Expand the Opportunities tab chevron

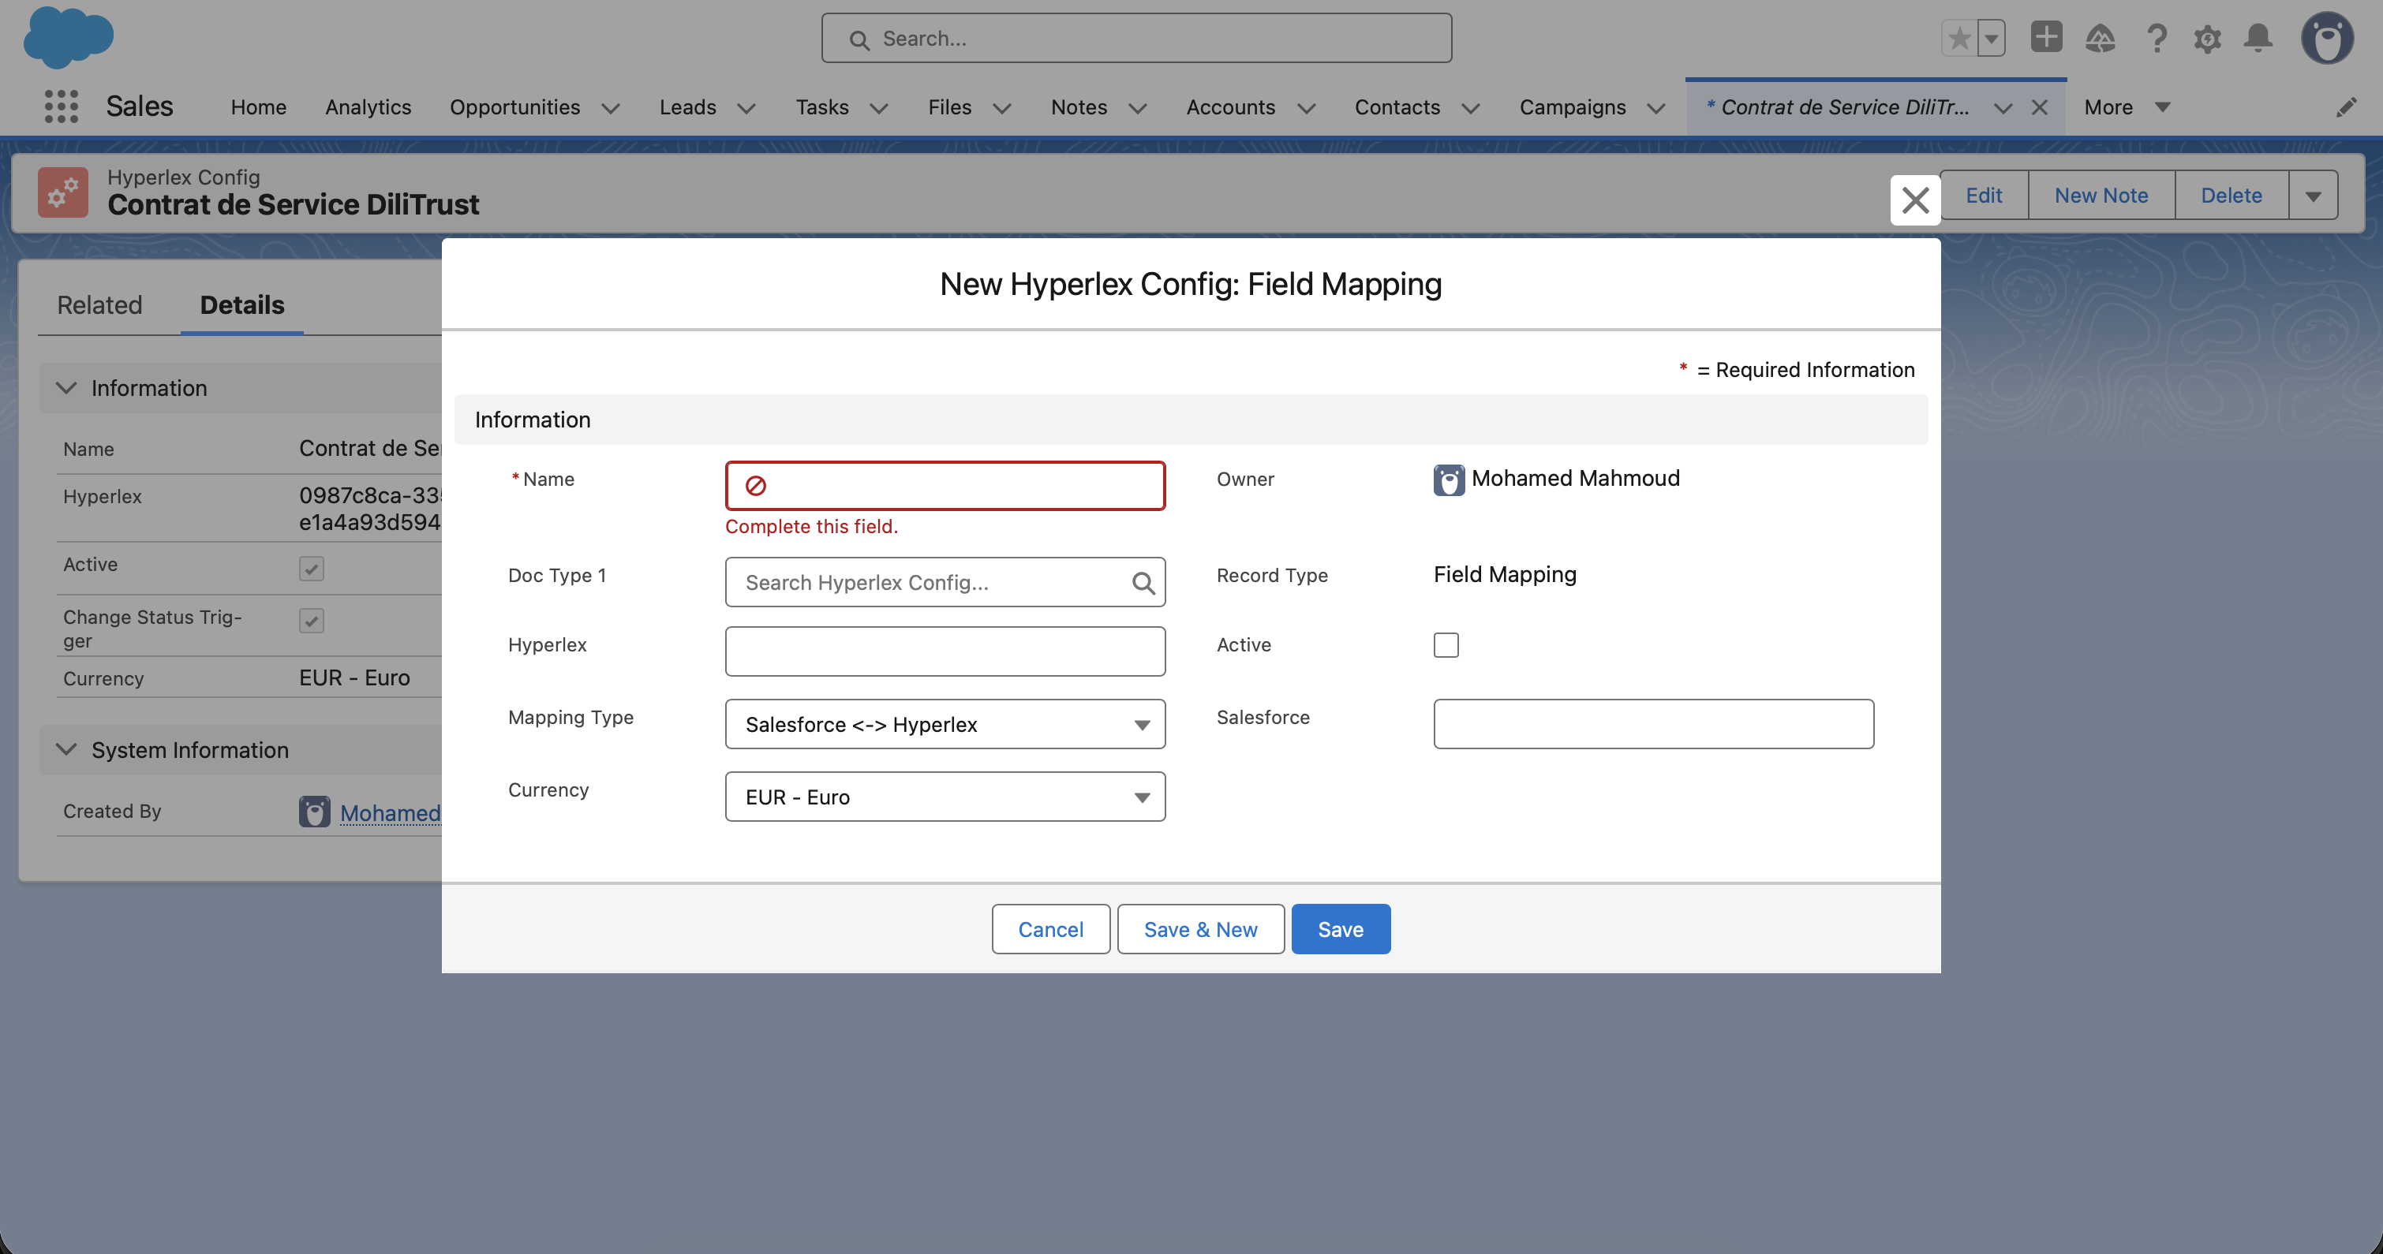tap(611, 107)
